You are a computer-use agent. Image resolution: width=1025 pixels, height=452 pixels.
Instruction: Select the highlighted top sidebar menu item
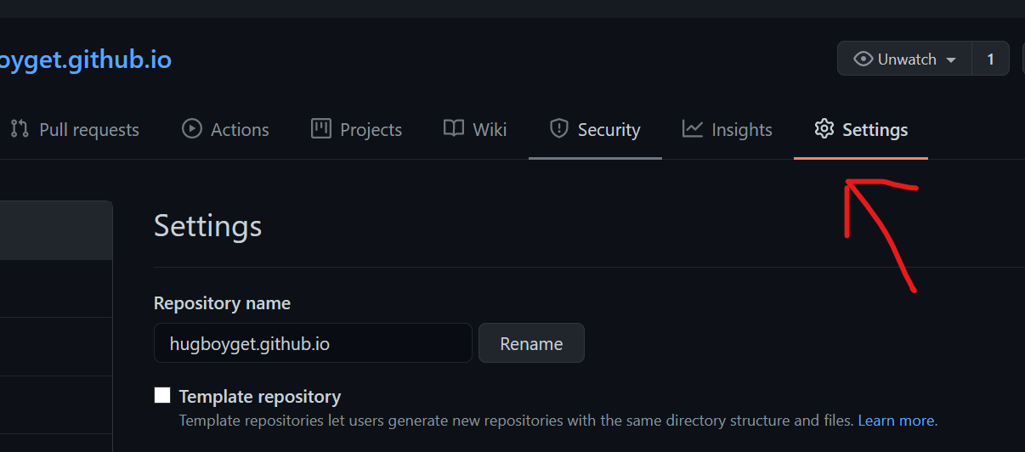click(x=55, y=230)
